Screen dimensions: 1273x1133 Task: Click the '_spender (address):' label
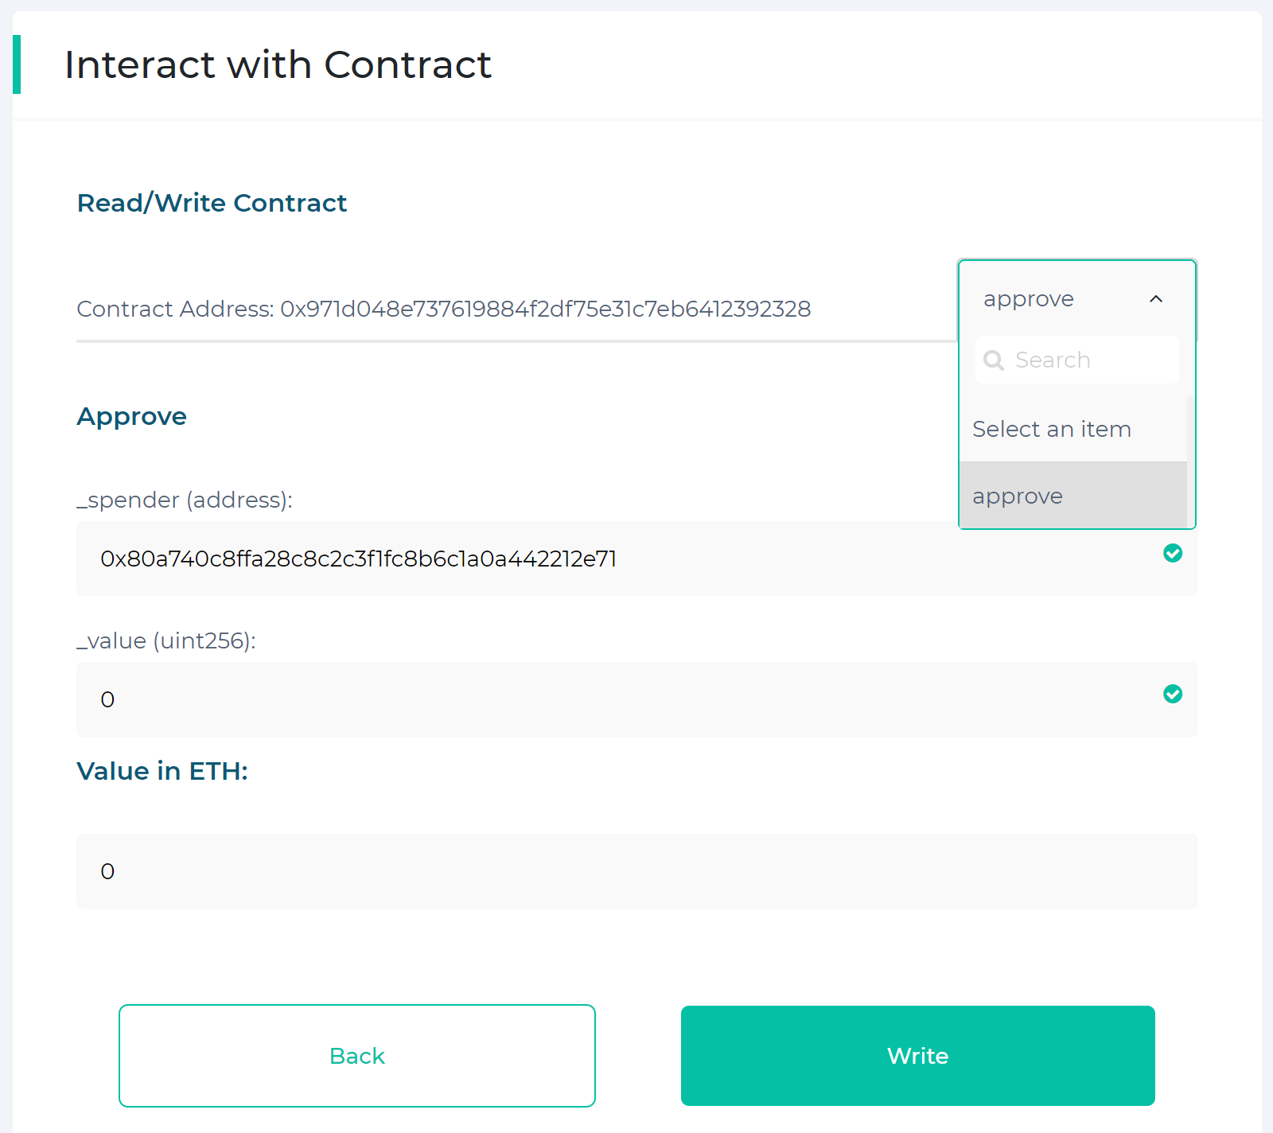pyautogui.click(x=185, y=500)
